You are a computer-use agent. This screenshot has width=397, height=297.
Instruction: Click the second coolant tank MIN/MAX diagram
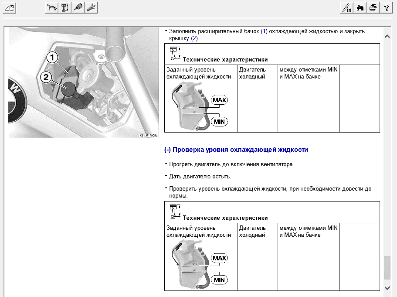(x=198, y=264)
